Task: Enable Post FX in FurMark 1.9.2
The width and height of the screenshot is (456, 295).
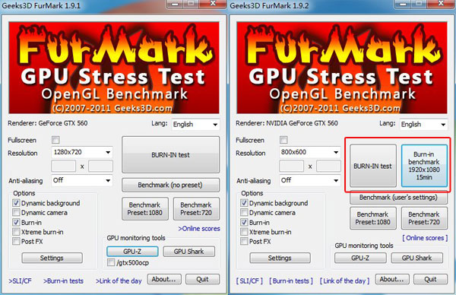Action: pos(244,241)
